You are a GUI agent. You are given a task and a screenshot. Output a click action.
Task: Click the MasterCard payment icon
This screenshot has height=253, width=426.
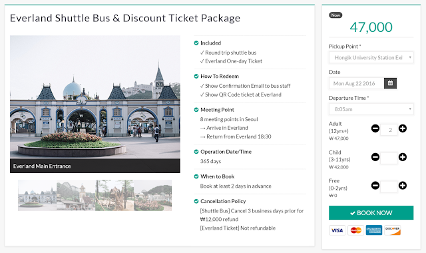pyautogui.click(x=355, y=230)
